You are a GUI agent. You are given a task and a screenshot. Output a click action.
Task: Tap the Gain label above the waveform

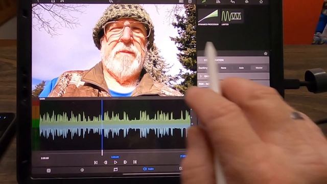(42, 99)
